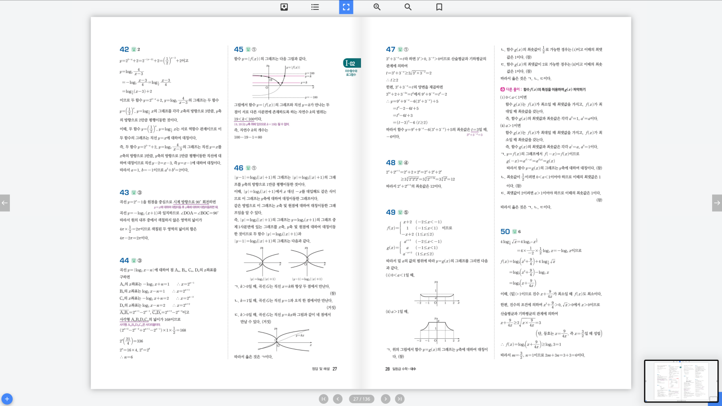Image resolution: width=722 pixels, height=406 pixels.
Task: Go to the previous spread using left edge arrow
Action: 5,203
